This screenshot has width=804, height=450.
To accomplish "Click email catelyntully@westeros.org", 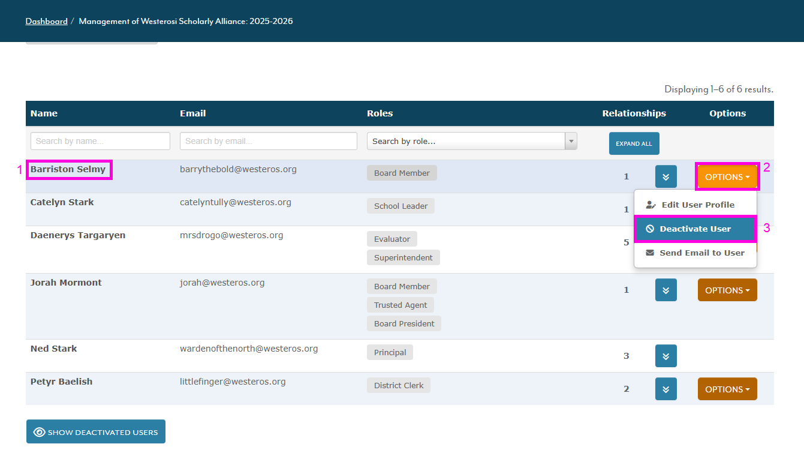I will pyautogui.click(x=236, y=202).
